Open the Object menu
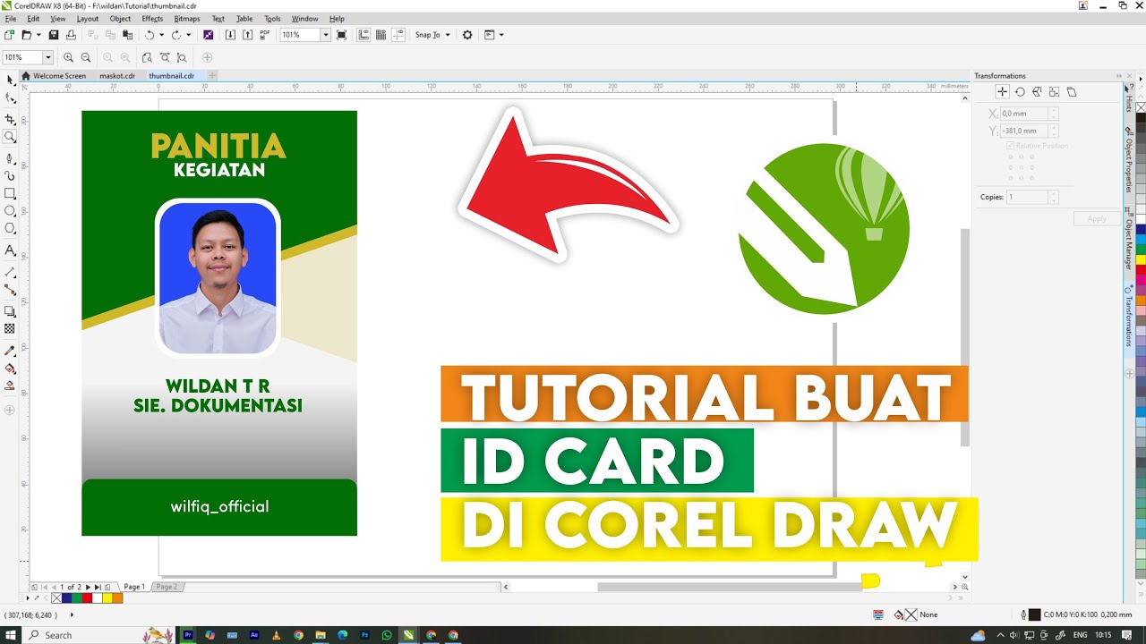Screen dimensions: 1146x644 click(x=120, y=19)
